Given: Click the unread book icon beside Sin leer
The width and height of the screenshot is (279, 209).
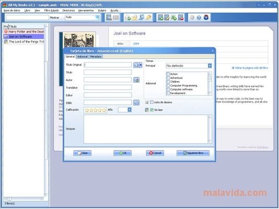Looking at the screenshot, I should (x=147, y=110).
